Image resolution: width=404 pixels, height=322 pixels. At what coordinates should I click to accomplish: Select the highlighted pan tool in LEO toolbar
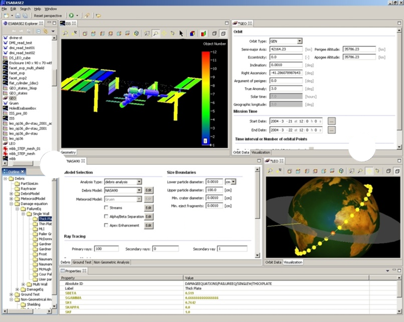(369, 171)
